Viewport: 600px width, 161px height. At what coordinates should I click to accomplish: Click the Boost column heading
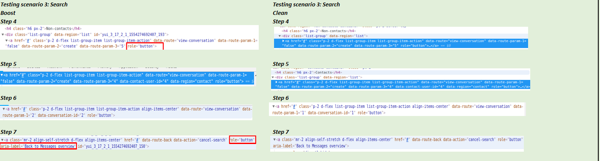7,13
